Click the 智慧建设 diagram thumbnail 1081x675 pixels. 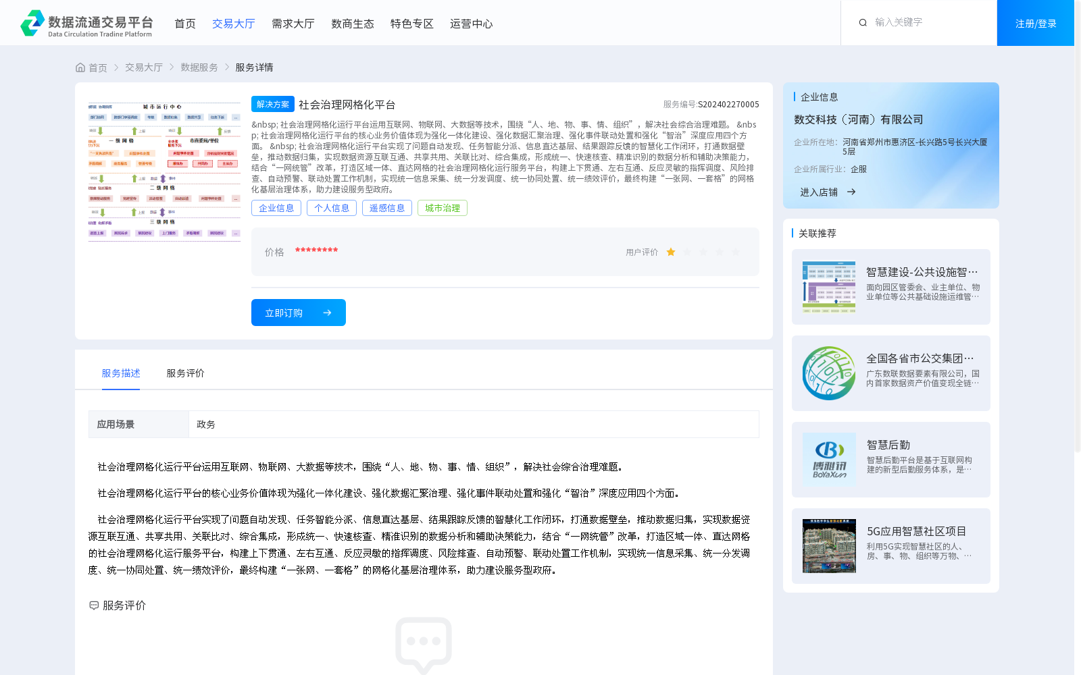829,287
